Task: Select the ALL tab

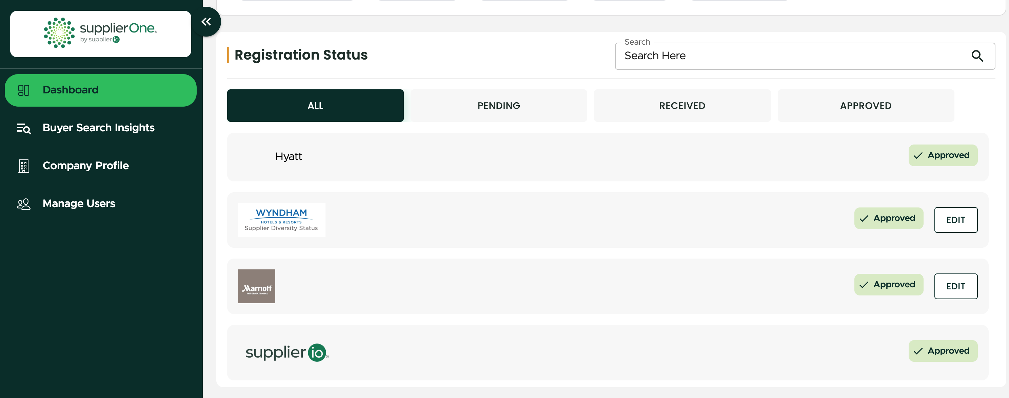Action: pyautogui.click(x=315, y=106)
